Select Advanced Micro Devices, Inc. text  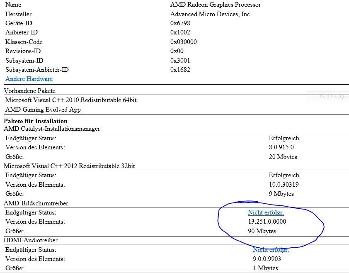[x=211, y=14]
